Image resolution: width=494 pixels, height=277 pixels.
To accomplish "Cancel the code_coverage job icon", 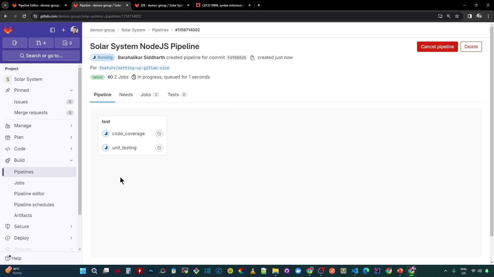I will click(x=159, y=134).
